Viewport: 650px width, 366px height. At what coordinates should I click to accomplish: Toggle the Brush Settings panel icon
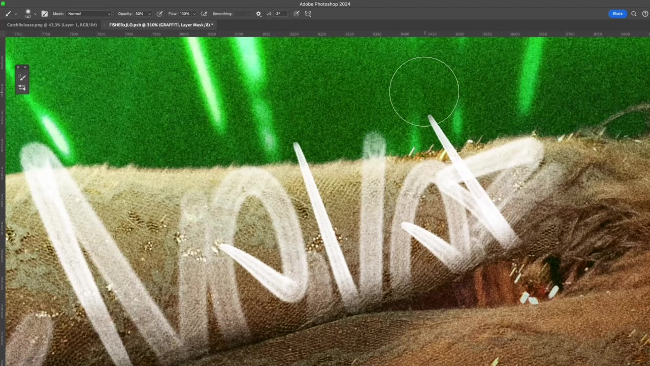[x=44, y=14]
